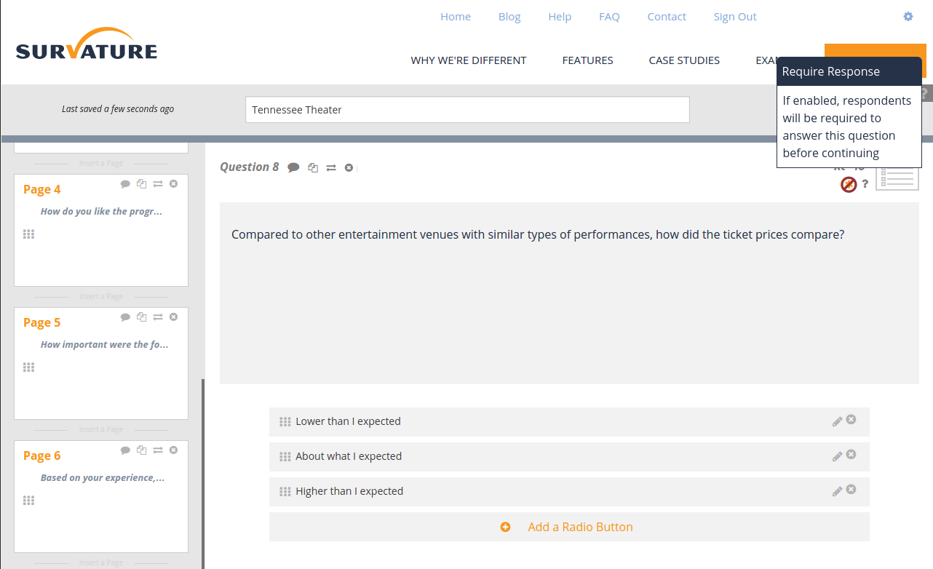
Task: Click drag handle of 'Higher than I expected'
Action: [x=285, y=492]
